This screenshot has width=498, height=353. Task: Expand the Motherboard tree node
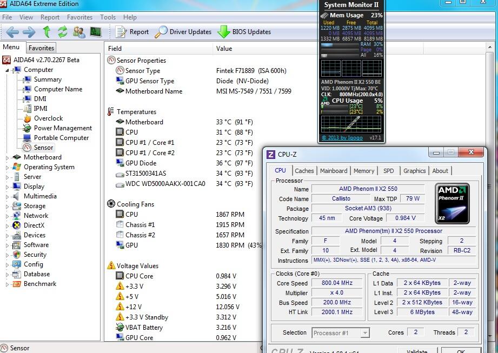point(7,157)
